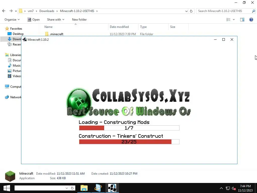Viewport: 257px width, 193px height.
Task: Open Internet Explorer from the taskbar
Action: (x=98, y=188)
